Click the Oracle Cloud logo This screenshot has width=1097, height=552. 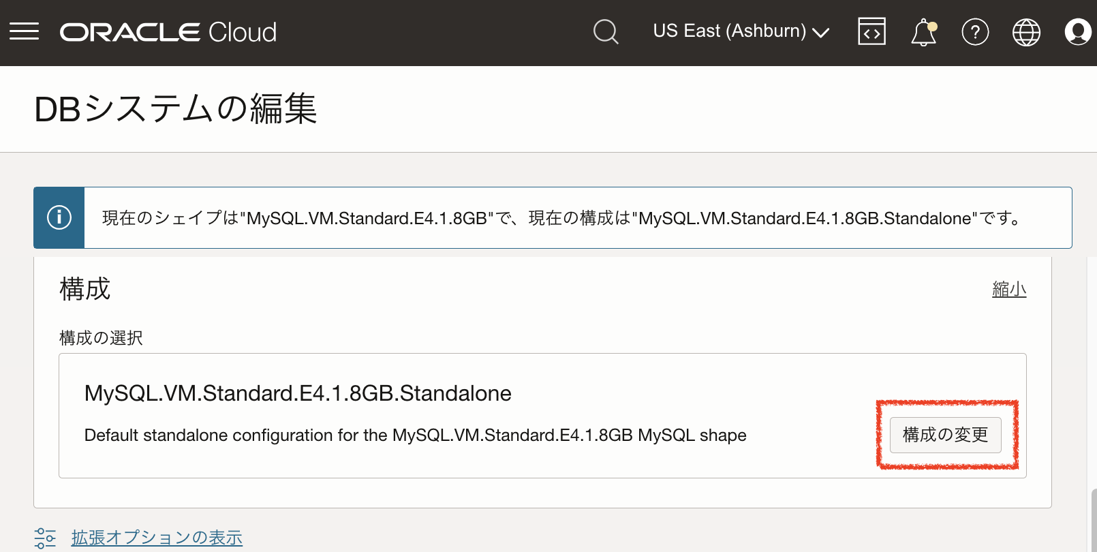168,32
